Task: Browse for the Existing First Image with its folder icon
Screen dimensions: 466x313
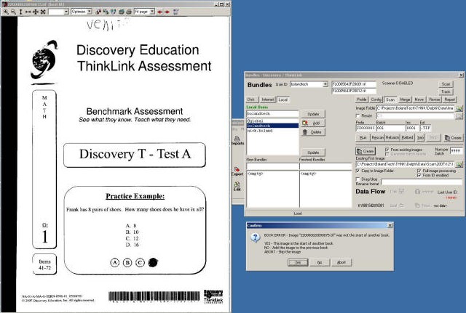Action: click(459, 164)
